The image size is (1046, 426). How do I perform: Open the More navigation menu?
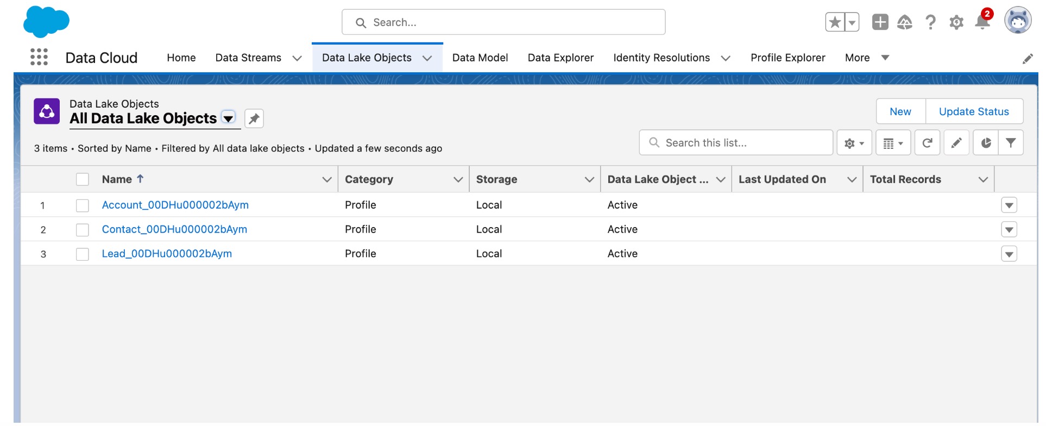(x=867, y=58)
